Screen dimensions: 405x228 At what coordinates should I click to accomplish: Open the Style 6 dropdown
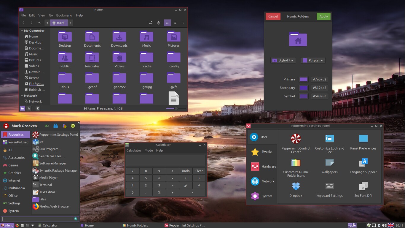pos(283,60)
